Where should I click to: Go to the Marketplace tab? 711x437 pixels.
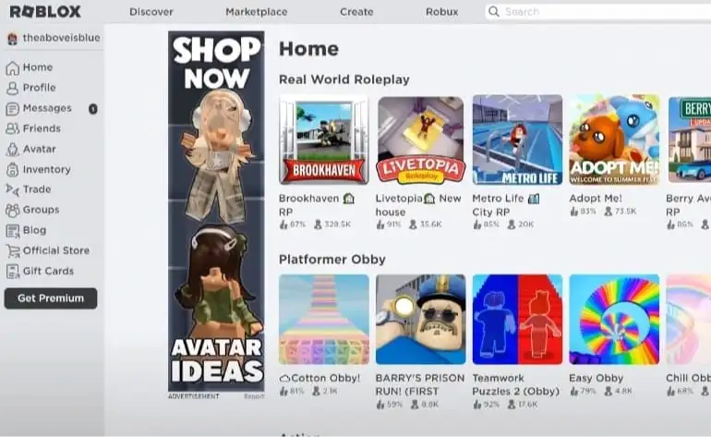(x=256, y=12)
